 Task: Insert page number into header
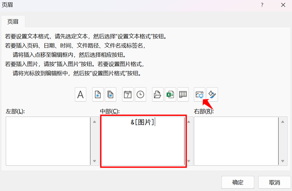pyautogui.click(x=98, y=95)
